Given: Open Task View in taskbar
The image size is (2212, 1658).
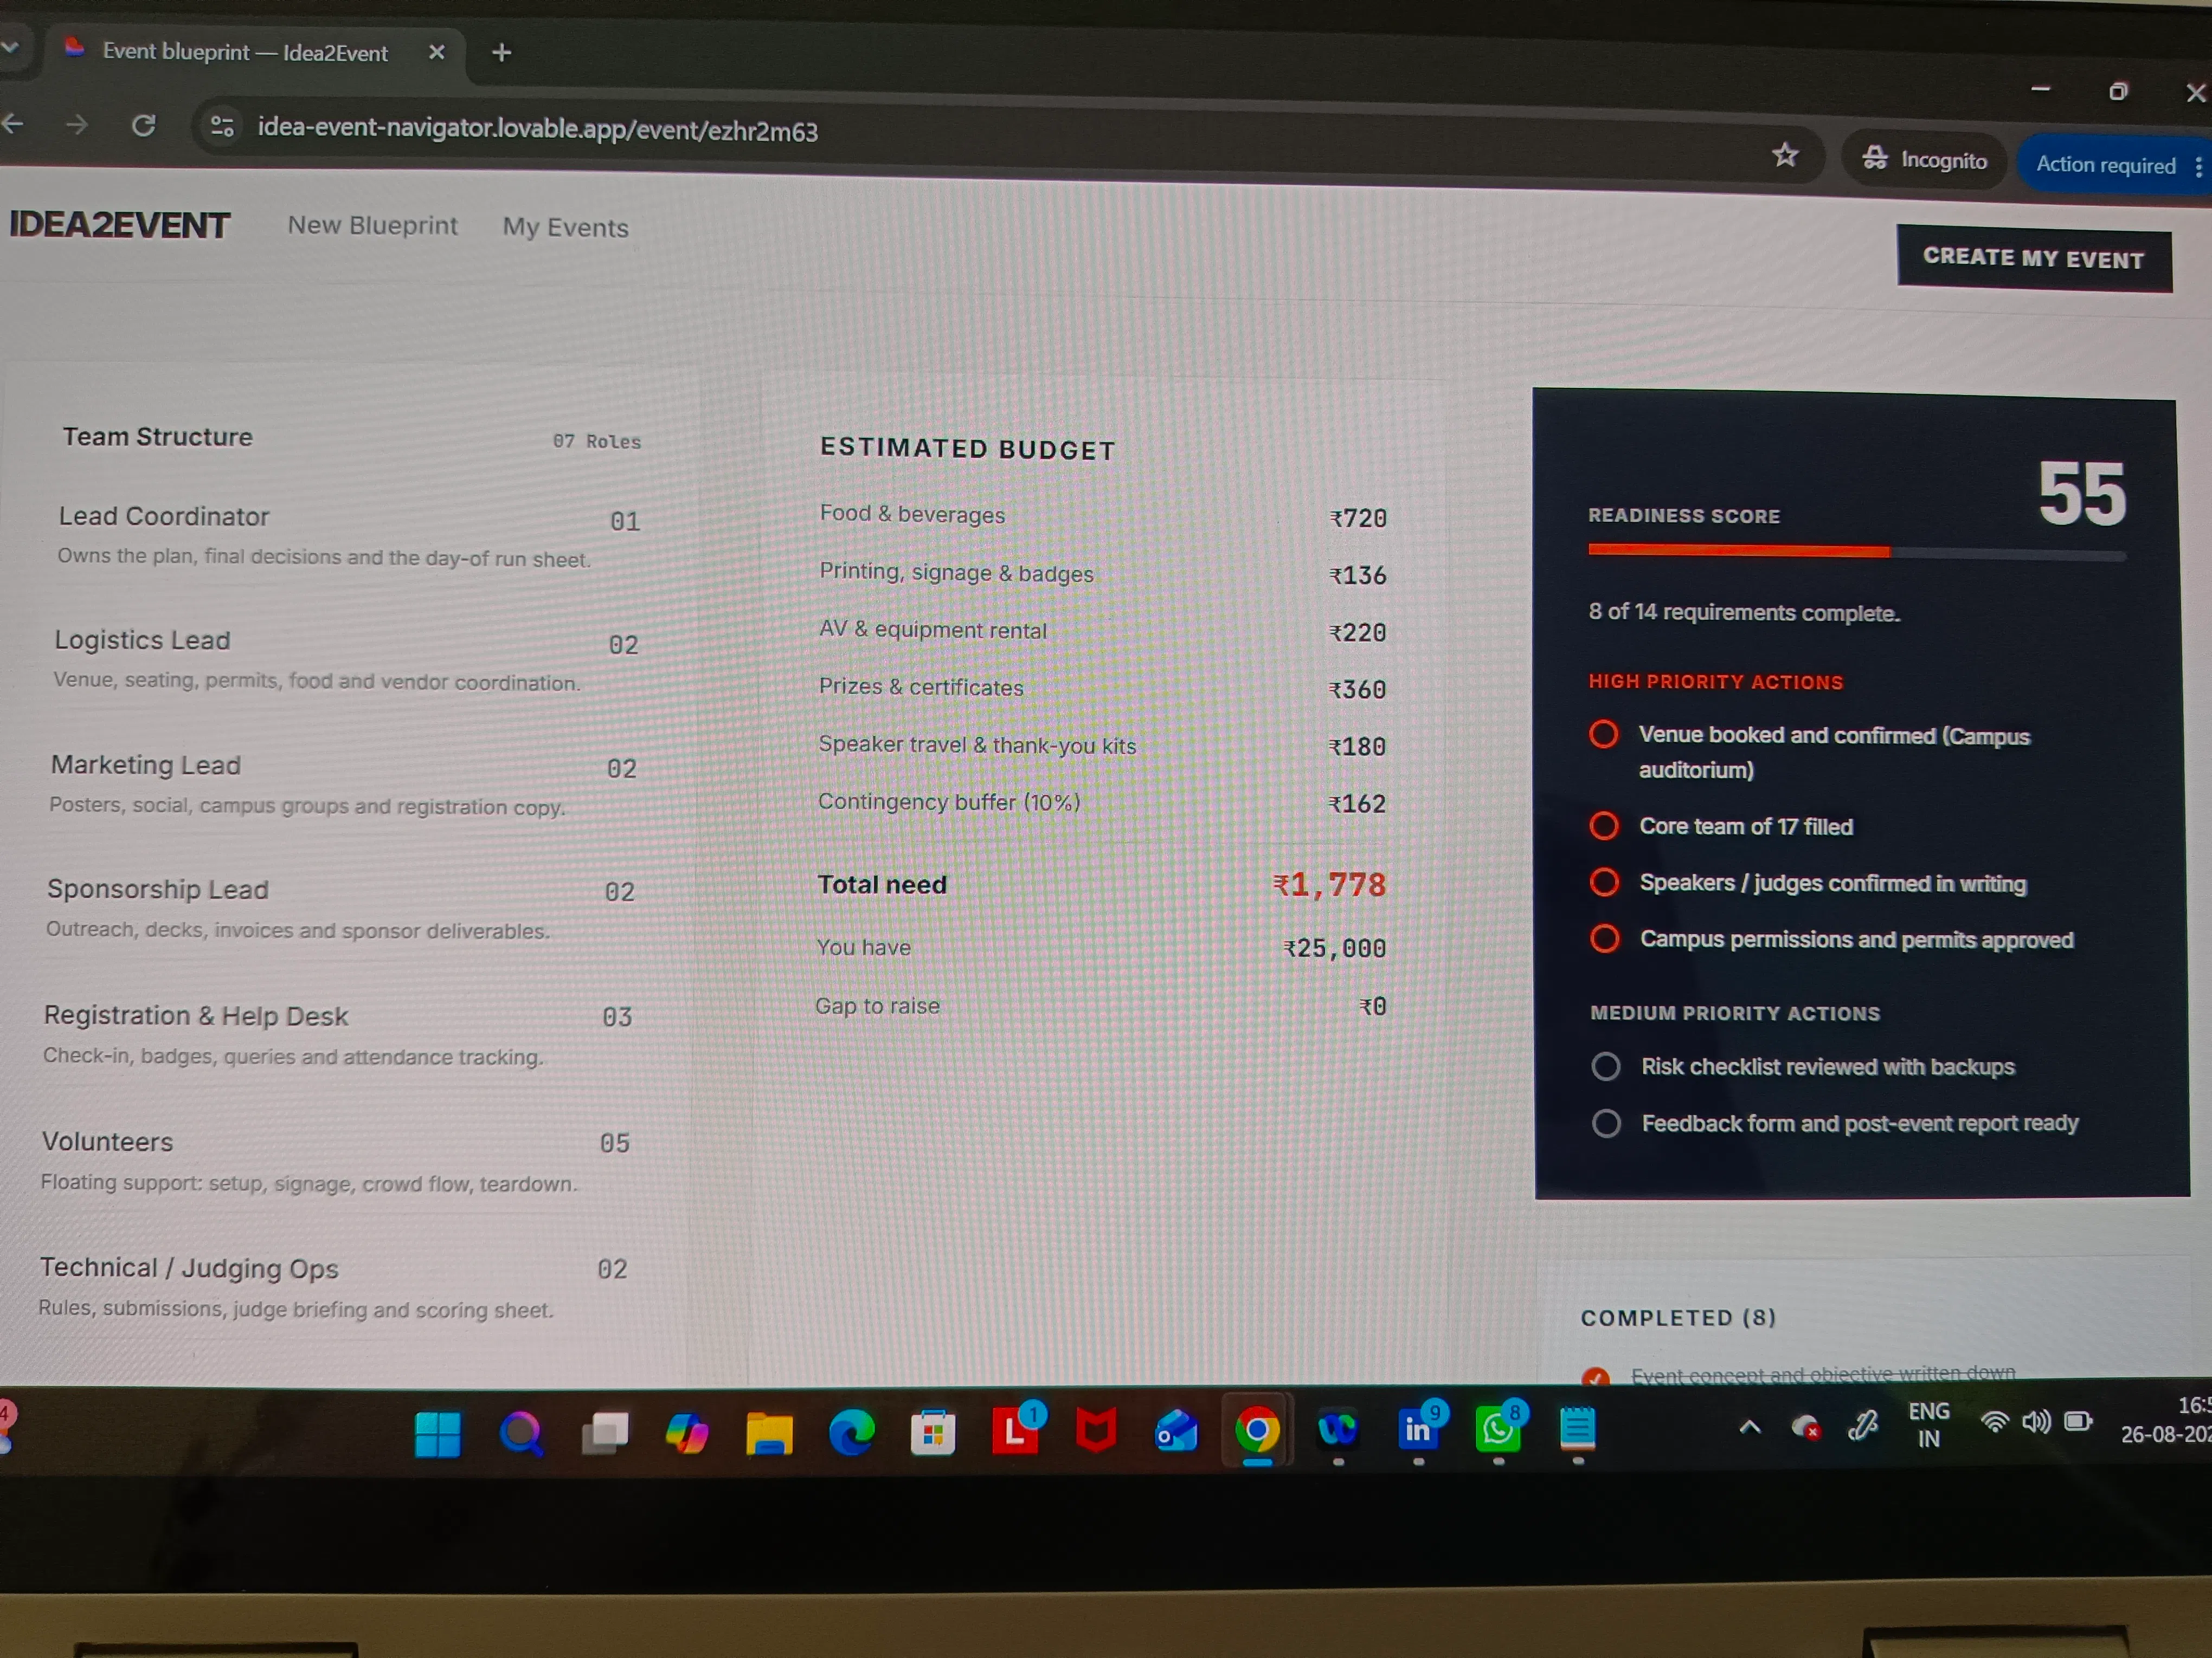Looking at the screenshot, I should click(x=605, y=1433).
